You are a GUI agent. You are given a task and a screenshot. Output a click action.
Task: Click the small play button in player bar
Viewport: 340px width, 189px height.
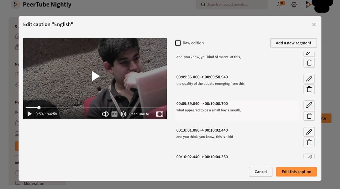[x=29, y=114]
